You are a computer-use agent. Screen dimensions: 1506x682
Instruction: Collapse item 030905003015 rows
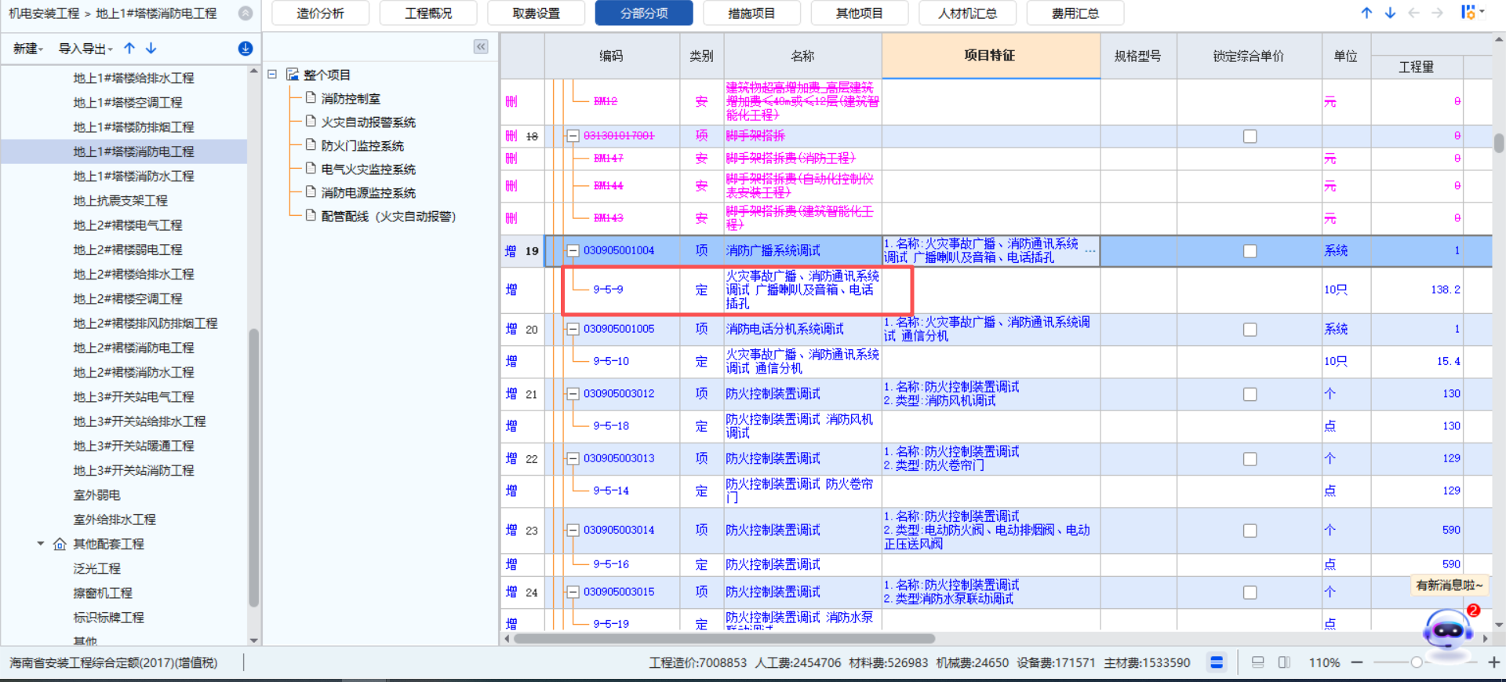573,593
